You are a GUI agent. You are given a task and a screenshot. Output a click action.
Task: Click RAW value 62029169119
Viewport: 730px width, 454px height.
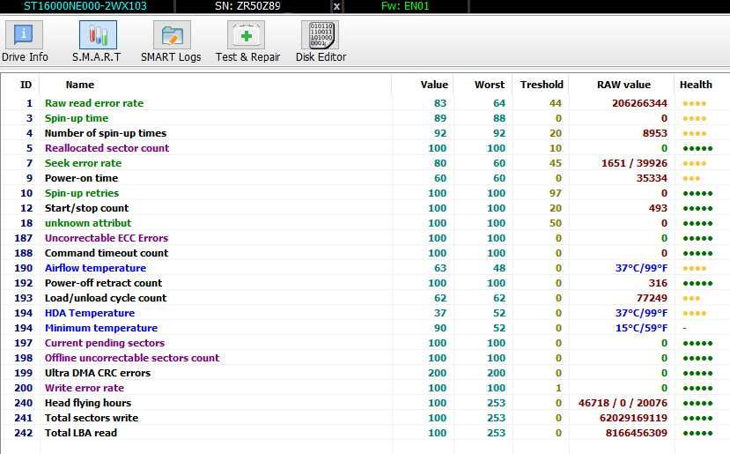pyautogui.click(x=634, y=418)
